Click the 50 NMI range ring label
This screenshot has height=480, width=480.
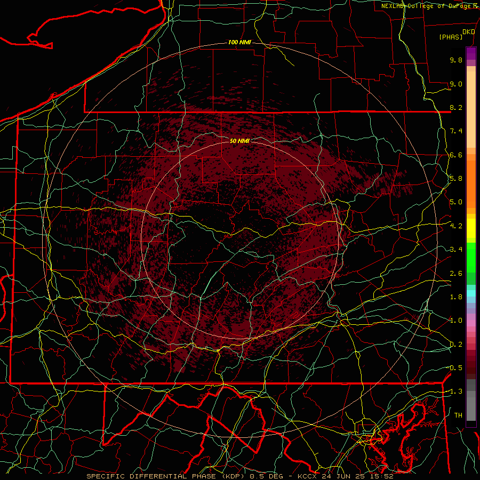coord(239,141)
